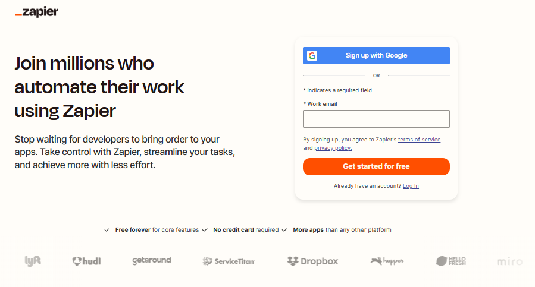Click the checkmark beside No credit card
Image resolution: width=535 pixels, height=287 pixels.
tap(205, 230)
